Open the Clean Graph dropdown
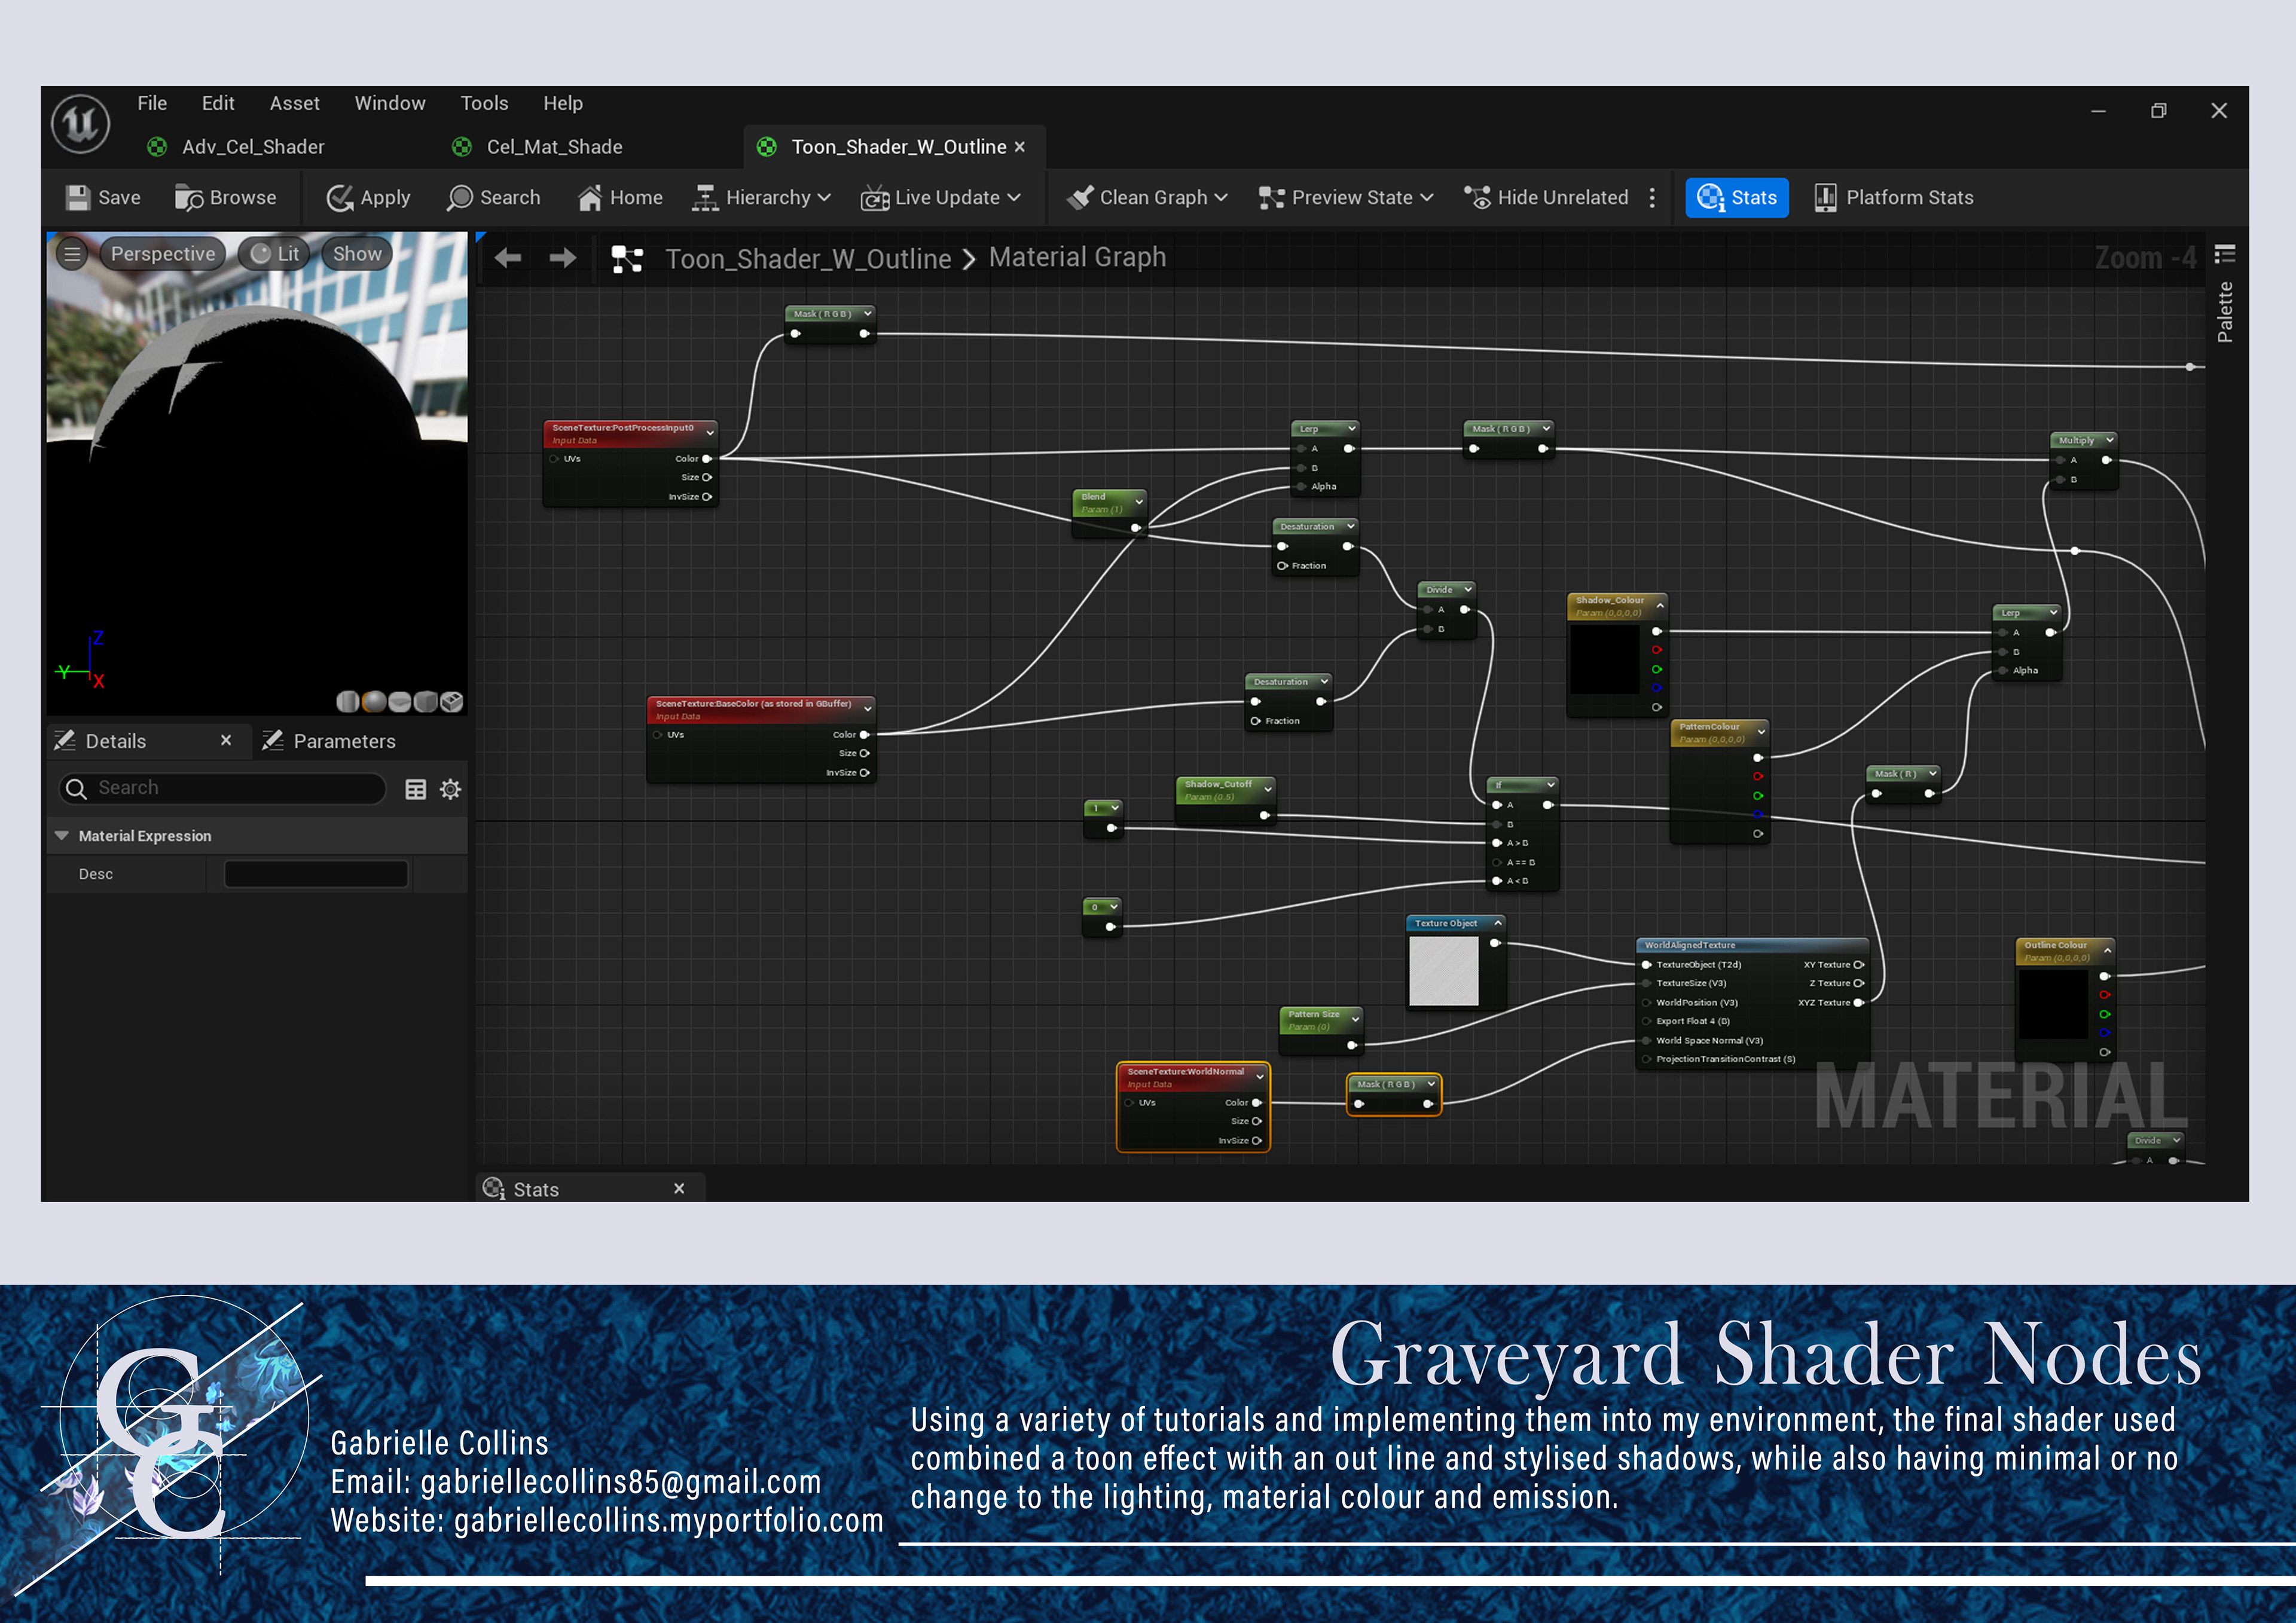 [1147, 198]
